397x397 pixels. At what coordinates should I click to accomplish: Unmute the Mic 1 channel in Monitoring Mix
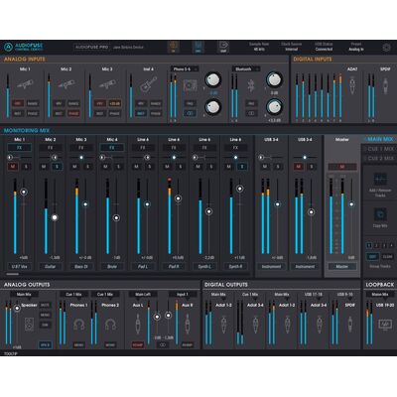pyautogui.click(x=13, y=167)
